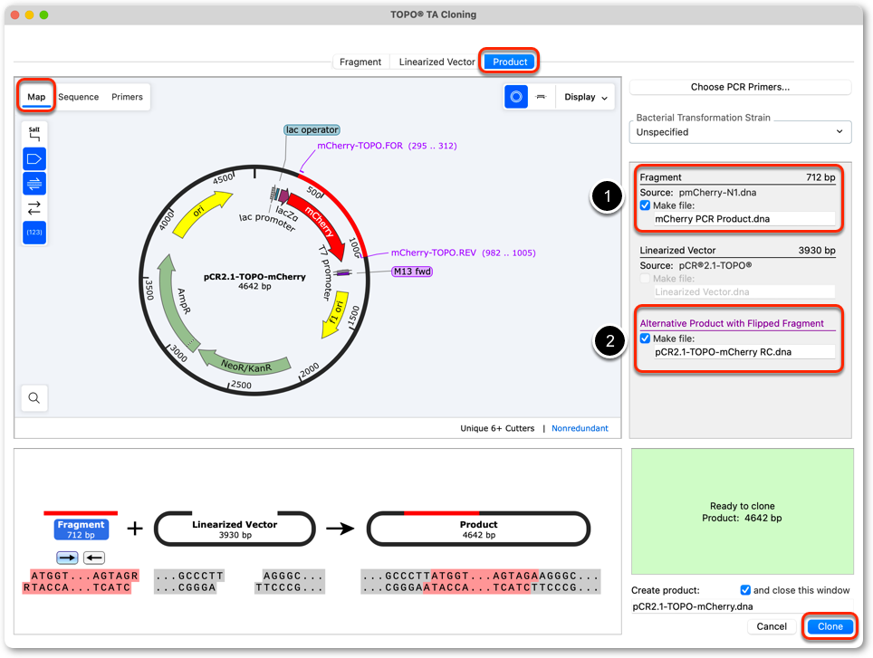Click the pCR2.1-TOPO-mCherry plasmid name
Image resolution: width=873 pixels, height=658 pixels.
[254, 276]
